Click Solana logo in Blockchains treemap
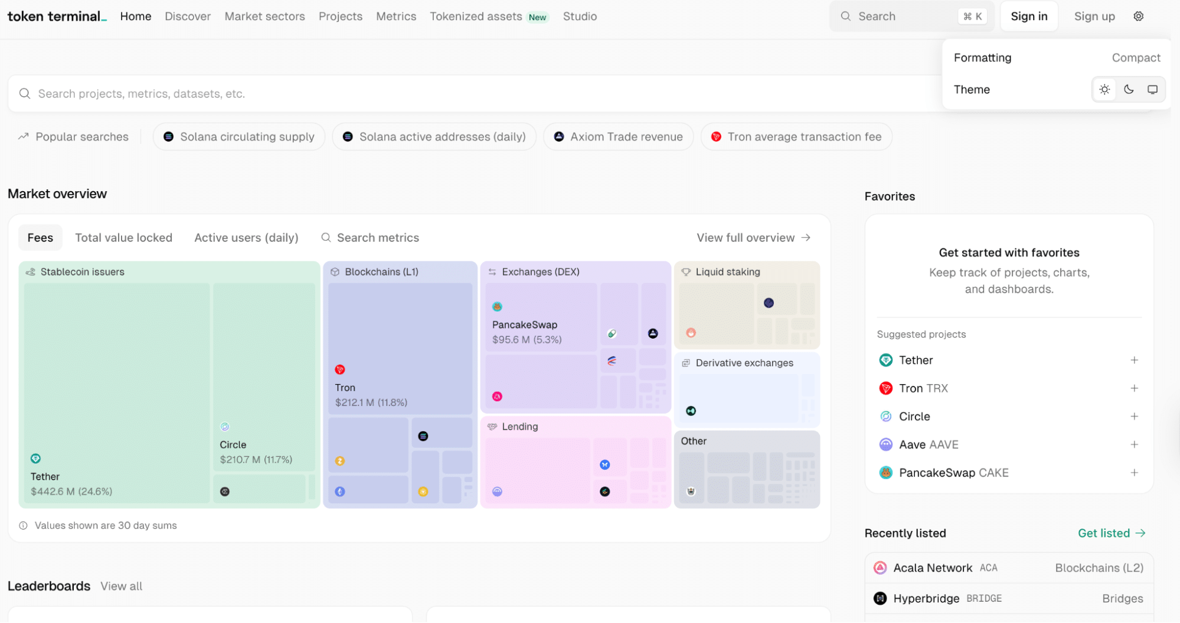Screen dimensions: 1180x623 click(x=423, y=436)
